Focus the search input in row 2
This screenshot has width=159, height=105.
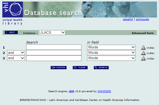(x=54, y=52)
